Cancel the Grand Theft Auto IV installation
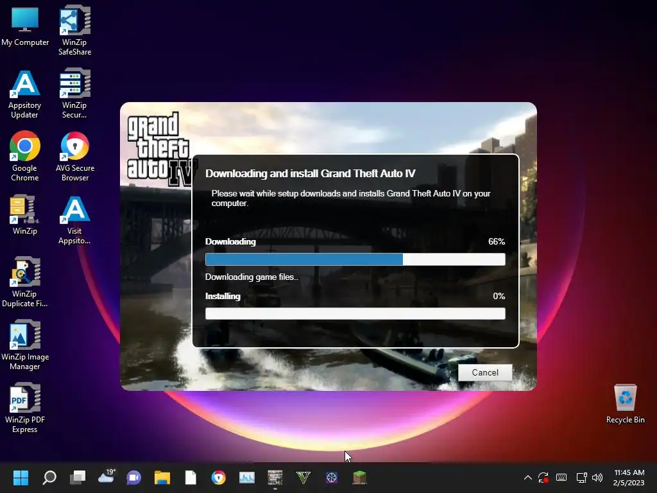This screenshot has height=493, width=657. 485,372
